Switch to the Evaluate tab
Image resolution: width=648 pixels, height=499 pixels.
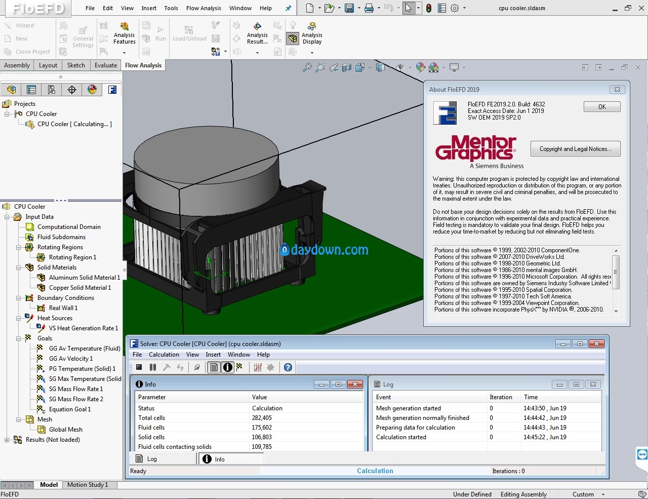point(106,65)
